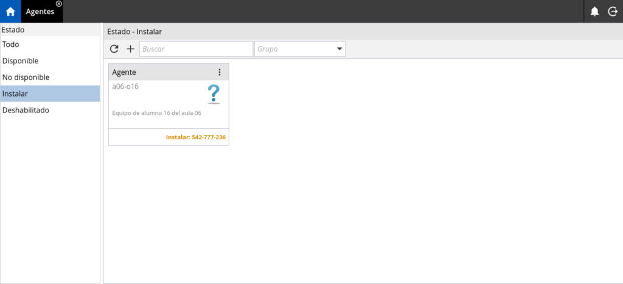Click the question mark agent icon
Viewport: 623px width, 284px height.
click(x=214, y=94)
